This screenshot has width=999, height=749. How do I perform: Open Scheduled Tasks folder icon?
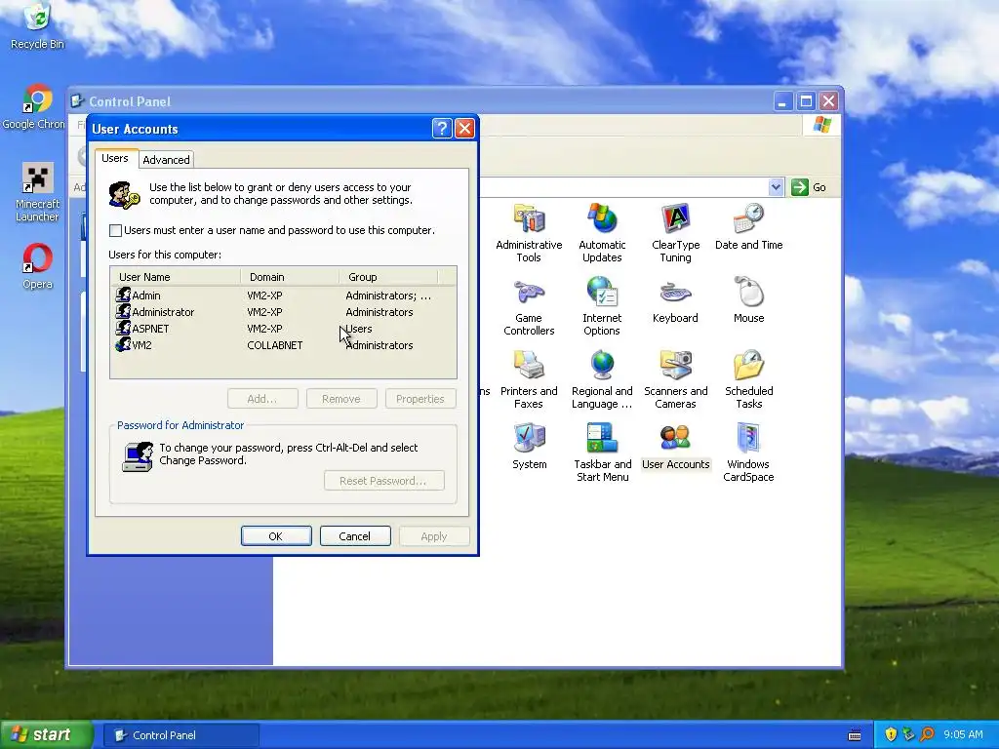pyautogui.click(x=748, y=379)
